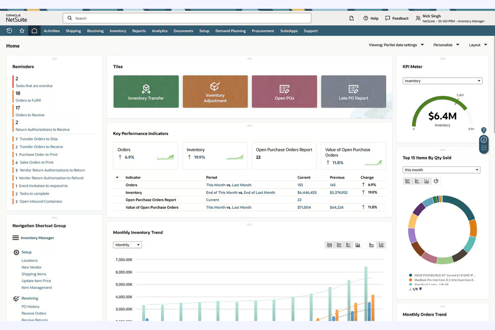The image size is (495, 330).
Task: Click inside the global Search field
Action: click(186, 18)
